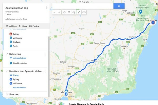This screenshot has width=158, height=105.
Task: Select the draw a line tool
Action: coord(74,12)
